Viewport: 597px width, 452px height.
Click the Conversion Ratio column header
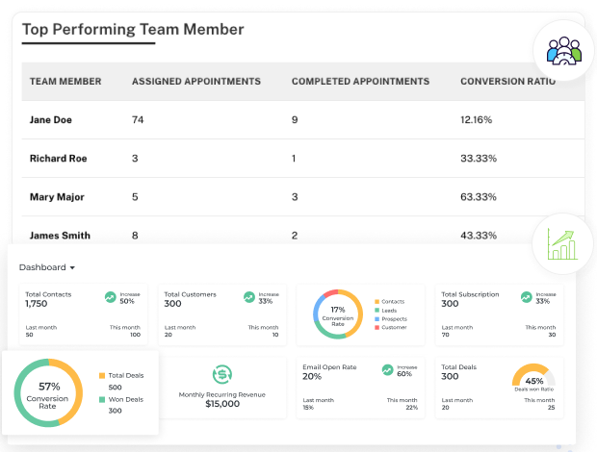click(507, 82)
